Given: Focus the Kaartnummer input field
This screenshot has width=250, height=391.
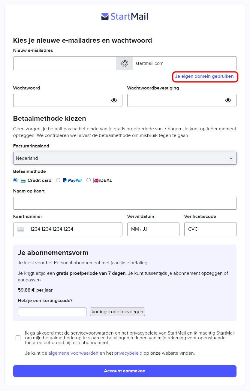Looking at the screenshot, I should click(68, 229).
